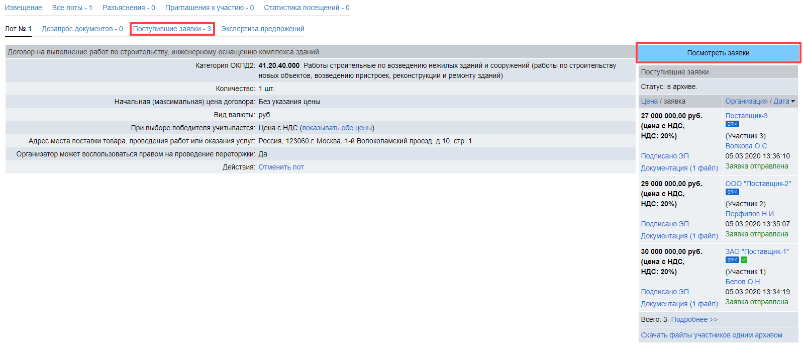Click the green checkmark icon beside Поставщик-1 SRM

(x=744, y=260)
